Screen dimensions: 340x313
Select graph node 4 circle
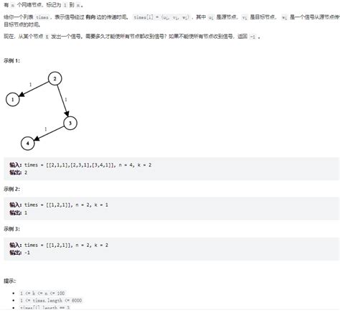(x=28, y=144)
